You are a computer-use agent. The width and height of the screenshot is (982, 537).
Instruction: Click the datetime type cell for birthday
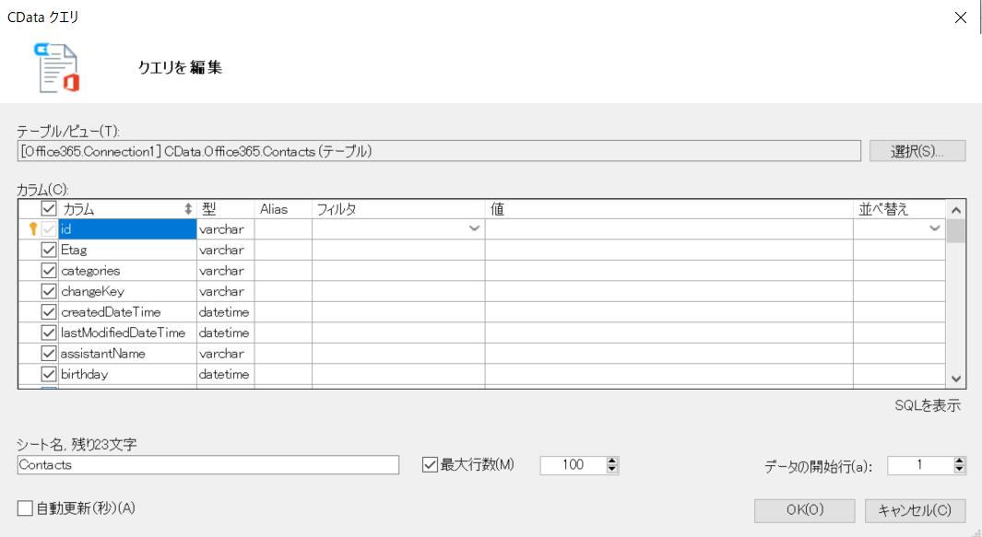[x=226, y=374]
